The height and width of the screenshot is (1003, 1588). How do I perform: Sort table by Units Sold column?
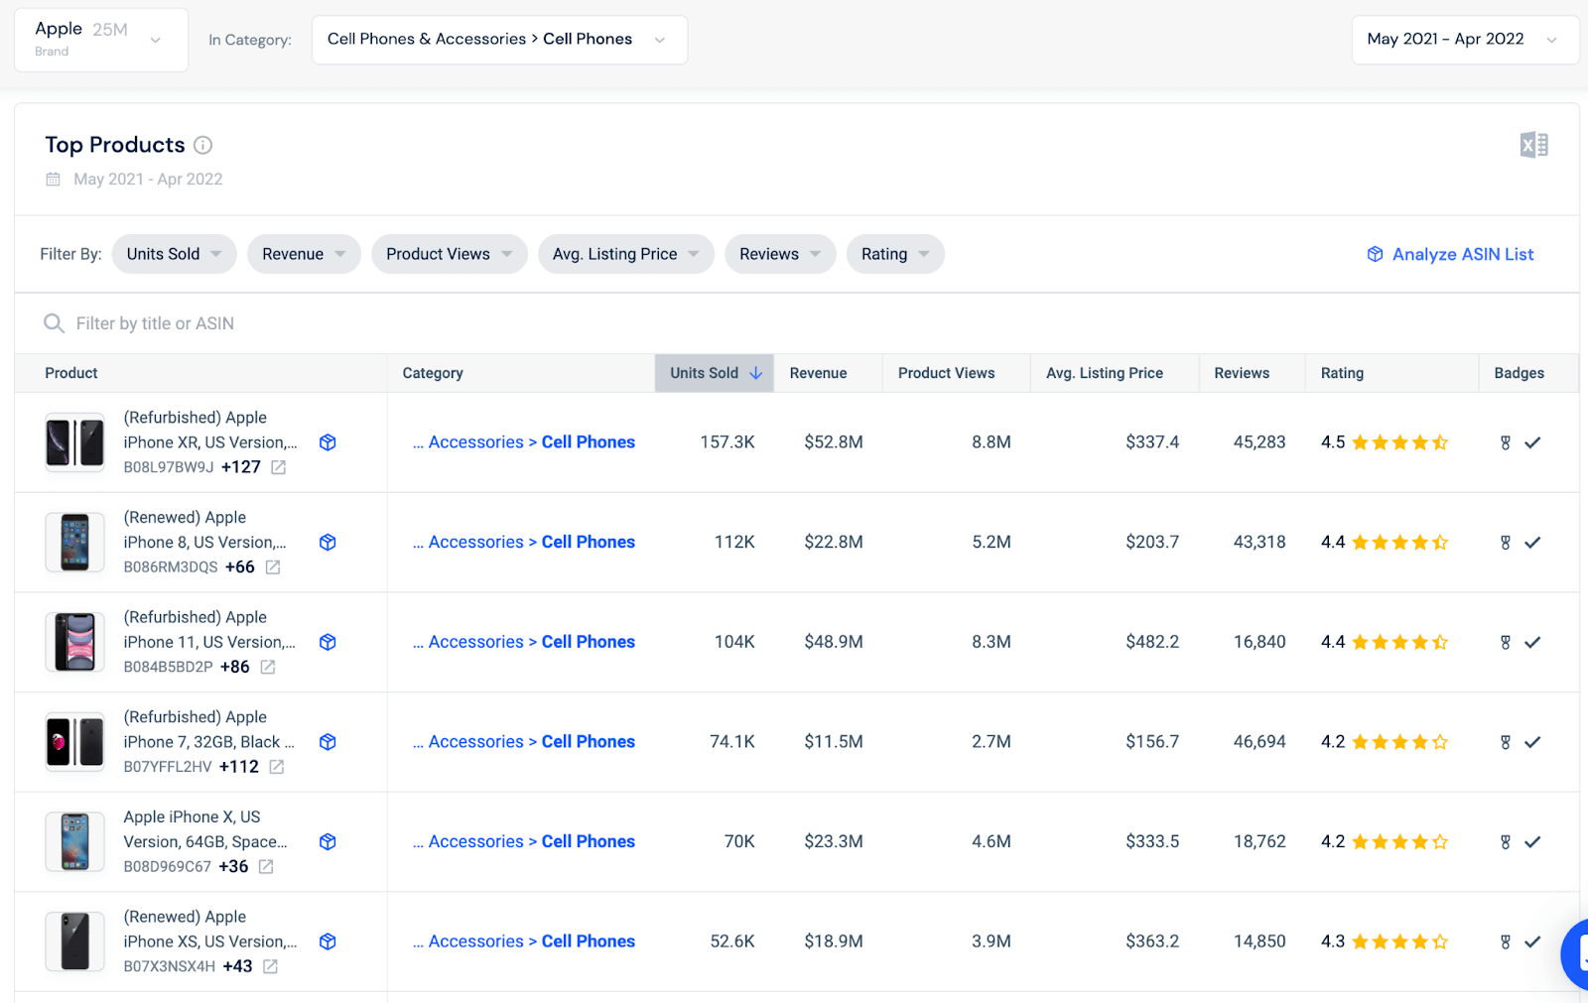coord(714,373)
